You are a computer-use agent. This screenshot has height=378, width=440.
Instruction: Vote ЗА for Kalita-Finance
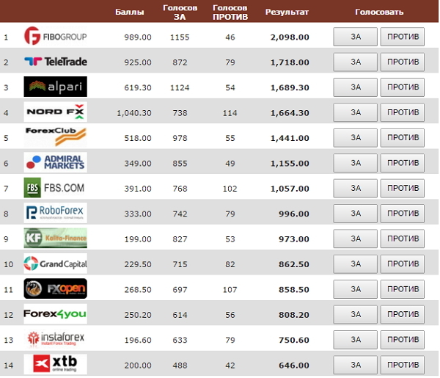point(355,239)
